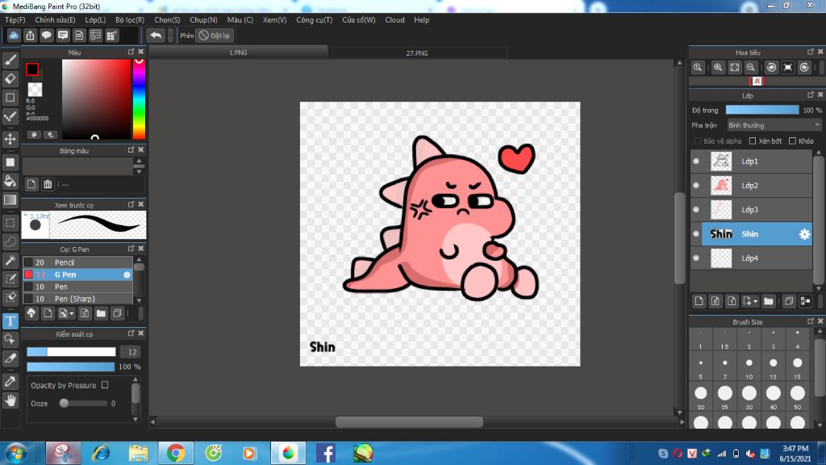Toggle visibility of Shin layer
The image size is (826, 465).
[696, 233]
